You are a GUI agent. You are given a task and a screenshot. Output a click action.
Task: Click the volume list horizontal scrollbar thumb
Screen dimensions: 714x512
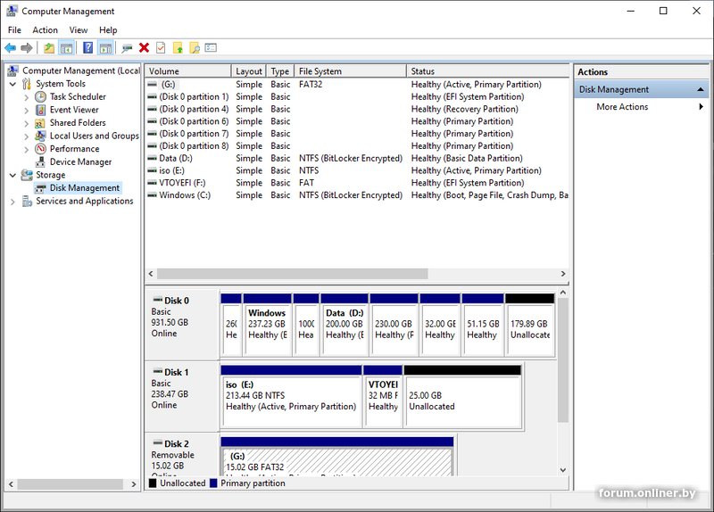click(x=293, y=274)
